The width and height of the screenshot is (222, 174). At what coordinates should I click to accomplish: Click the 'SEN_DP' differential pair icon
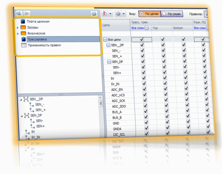27,115
